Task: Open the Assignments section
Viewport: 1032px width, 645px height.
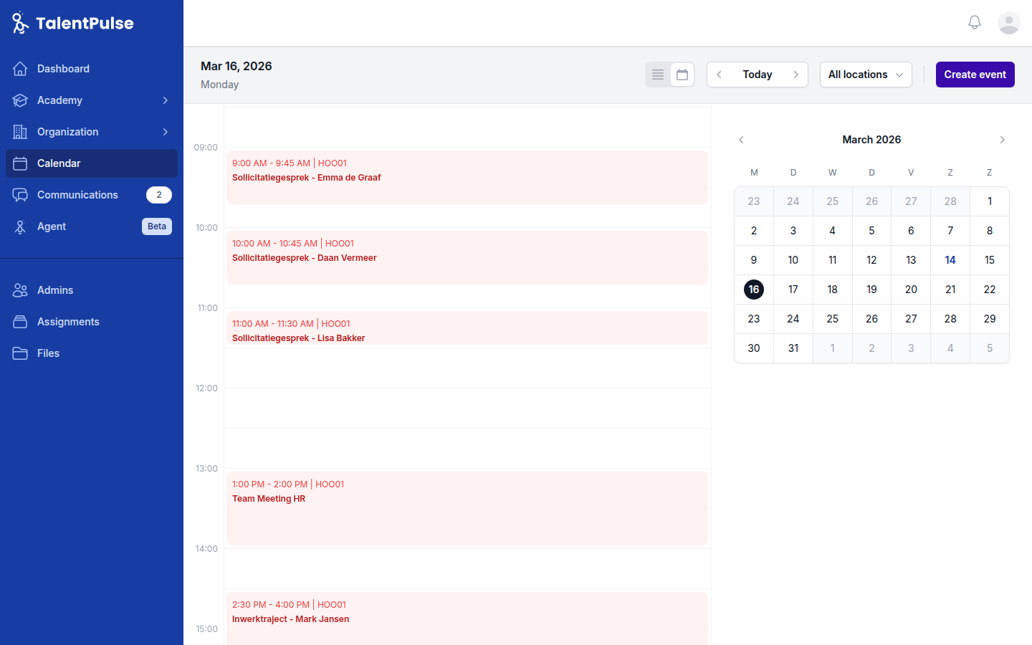Action: pyautogui.click(x=67, y=322)
